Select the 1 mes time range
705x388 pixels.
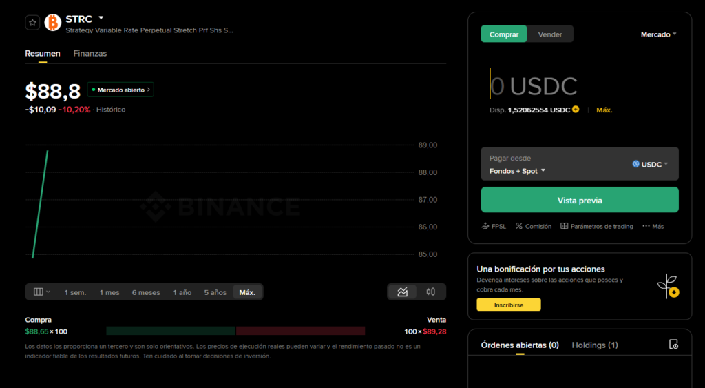coord(109,293)
